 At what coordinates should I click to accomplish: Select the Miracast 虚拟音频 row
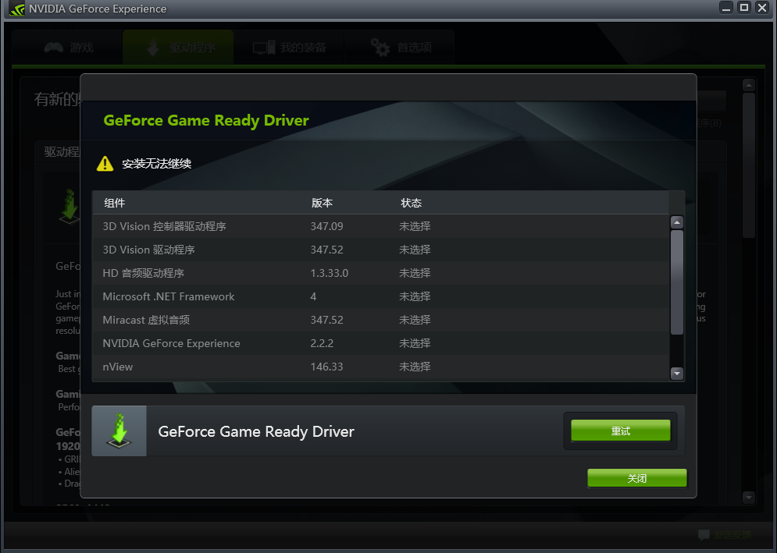(x=380, y=320)
